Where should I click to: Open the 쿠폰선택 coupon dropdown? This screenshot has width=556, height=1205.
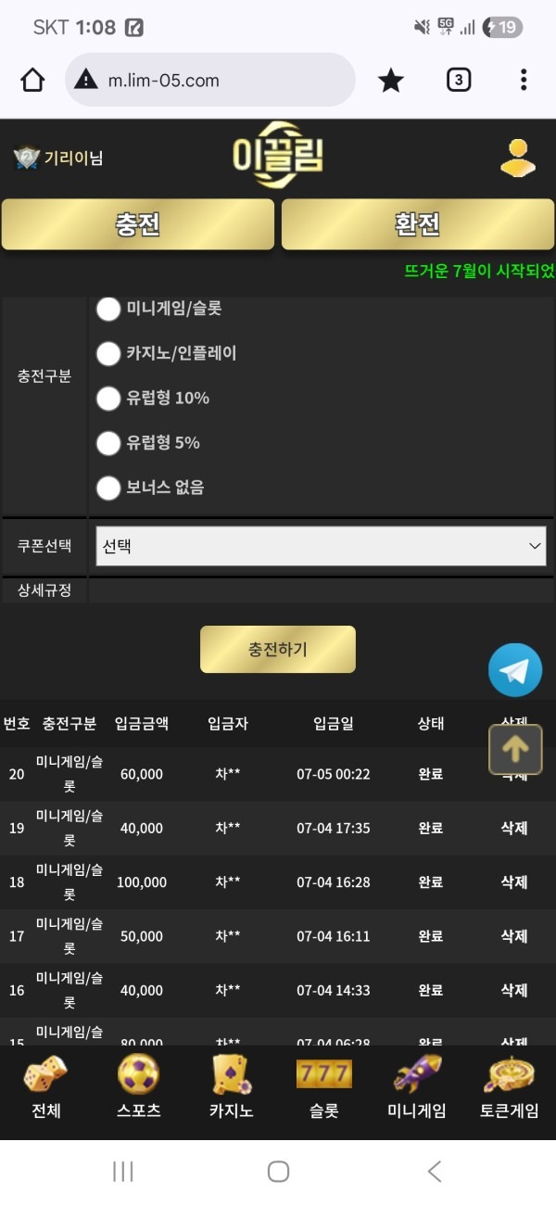coord(320,546)
